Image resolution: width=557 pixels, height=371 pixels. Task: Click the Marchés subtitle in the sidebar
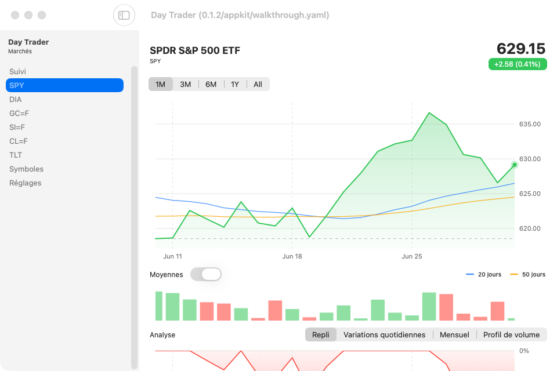tap(20, 52)
